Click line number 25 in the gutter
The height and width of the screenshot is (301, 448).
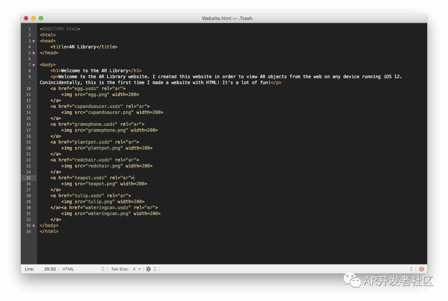pos(28,178)
